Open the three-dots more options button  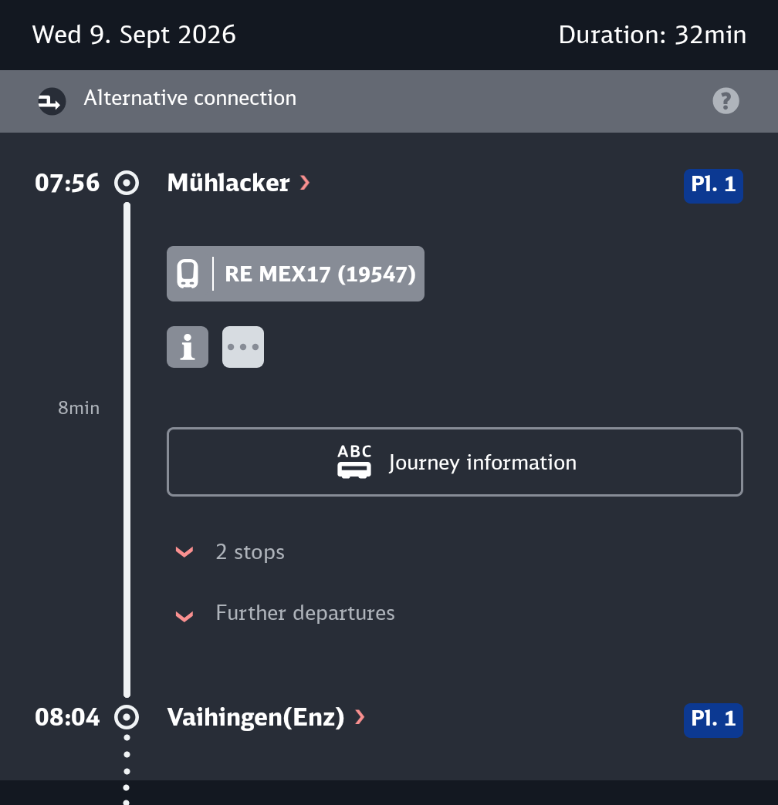click(243, 347)
